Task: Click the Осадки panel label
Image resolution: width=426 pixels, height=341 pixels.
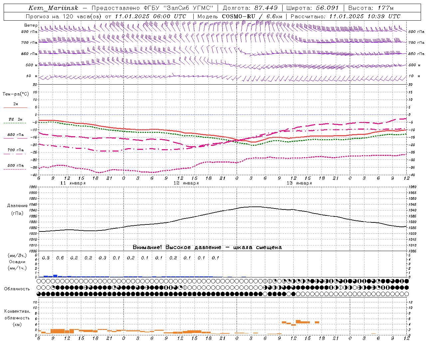Action: click(x=17, y=262)
